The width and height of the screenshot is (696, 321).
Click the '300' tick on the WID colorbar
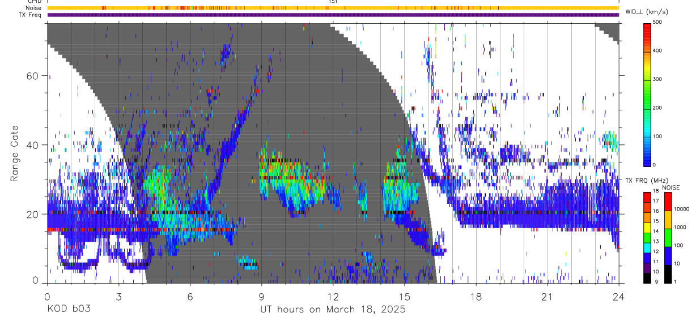tap(657, 79)
